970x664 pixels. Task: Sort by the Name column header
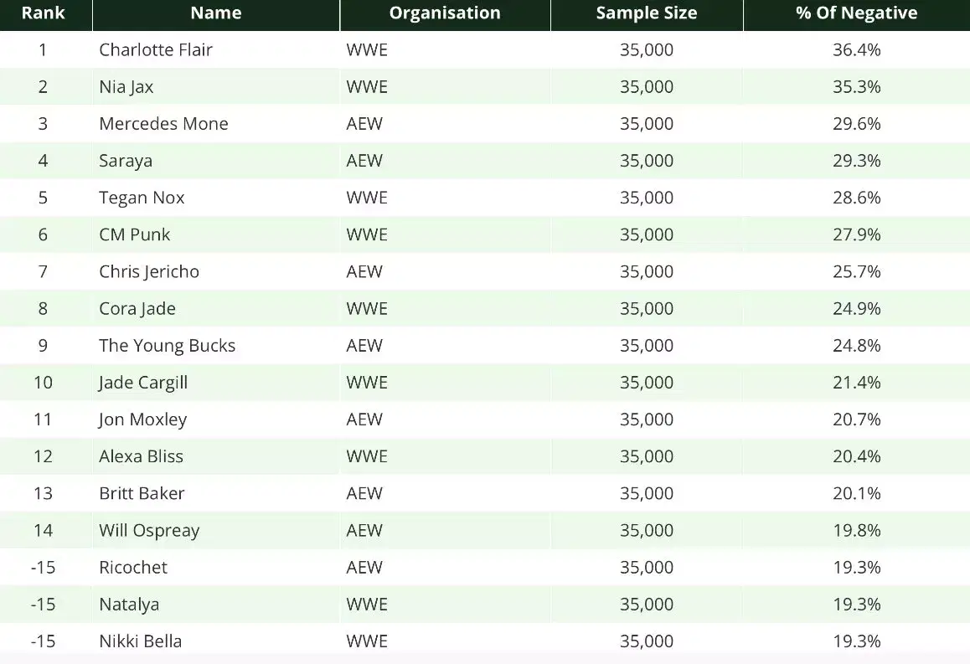[216, 13]
